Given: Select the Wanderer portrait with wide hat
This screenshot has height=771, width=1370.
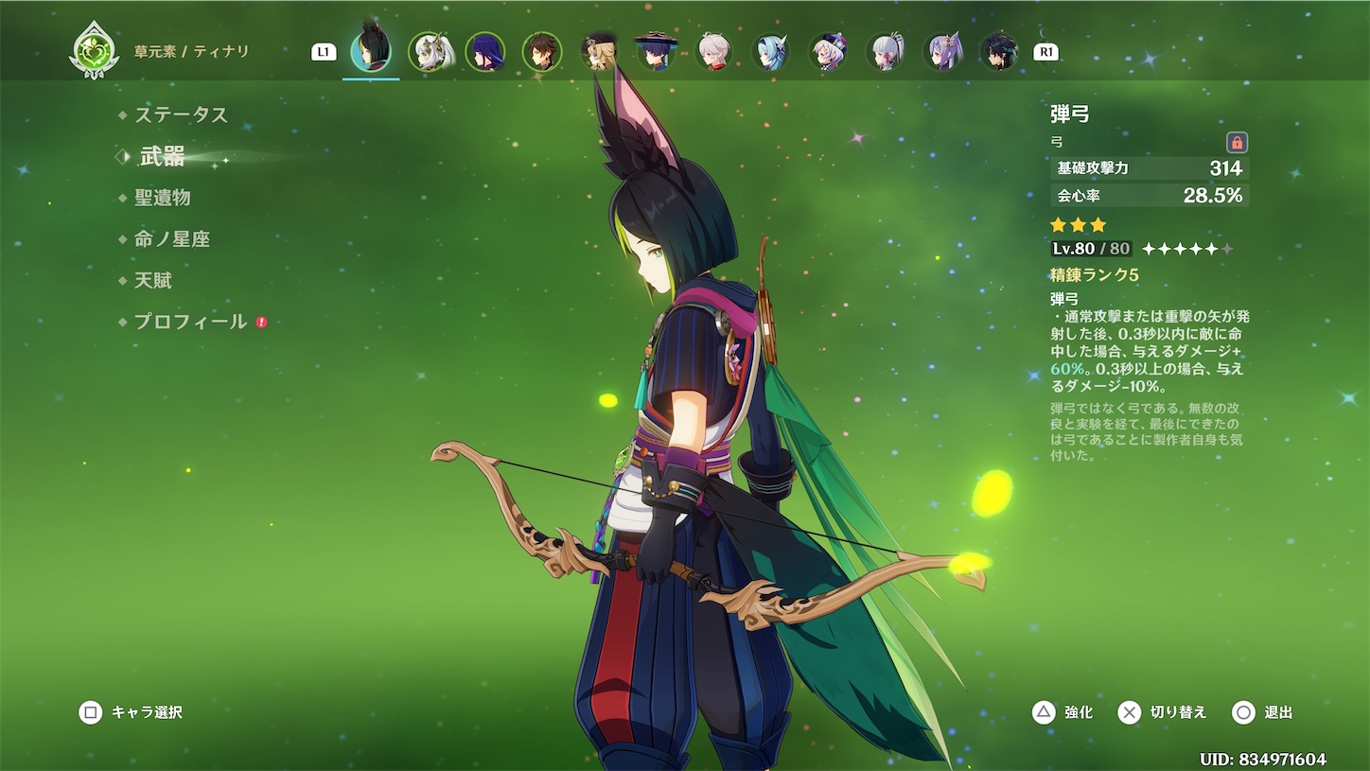Looking at the screenshot, I should 657,51.
